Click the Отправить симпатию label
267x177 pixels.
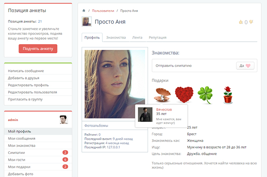click(x=174, y=66)
